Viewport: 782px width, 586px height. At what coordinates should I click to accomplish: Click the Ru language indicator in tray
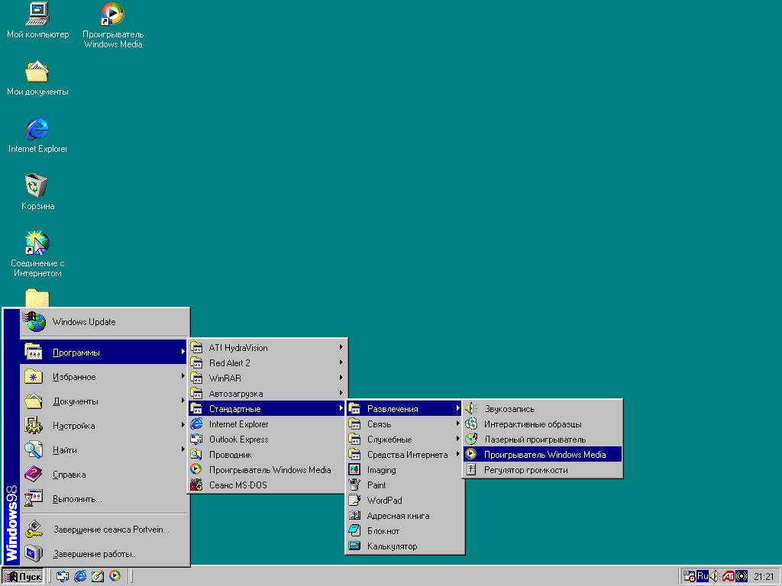pos(703,577)
